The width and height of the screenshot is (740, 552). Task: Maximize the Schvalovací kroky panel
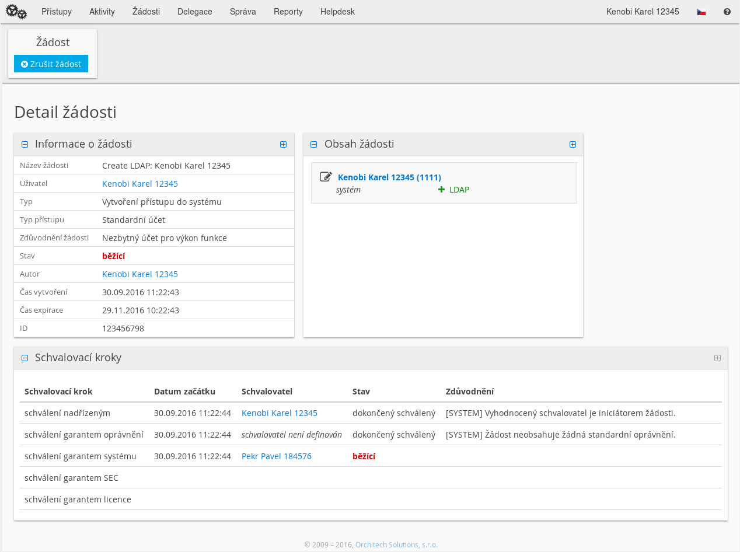click(x=717, y=358)
